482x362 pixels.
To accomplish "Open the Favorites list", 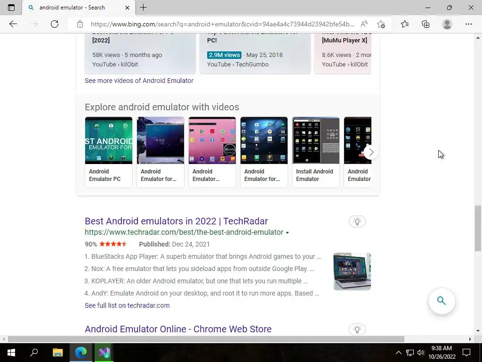I will click(405, 24).
